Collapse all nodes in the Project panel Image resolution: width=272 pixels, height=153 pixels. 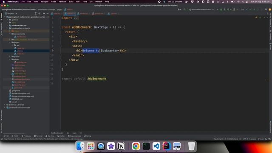pos(39,14)
